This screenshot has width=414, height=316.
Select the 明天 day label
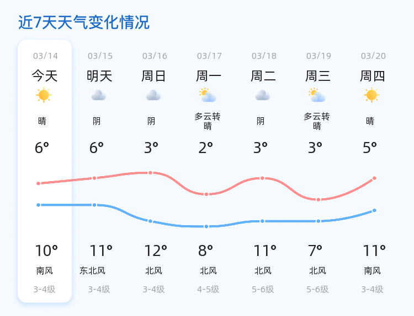point(99,76)
